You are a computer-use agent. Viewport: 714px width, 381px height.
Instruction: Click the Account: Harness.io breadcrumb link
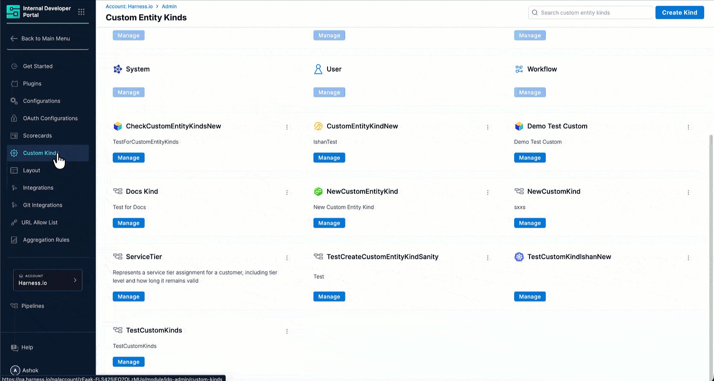click(129, 6)
